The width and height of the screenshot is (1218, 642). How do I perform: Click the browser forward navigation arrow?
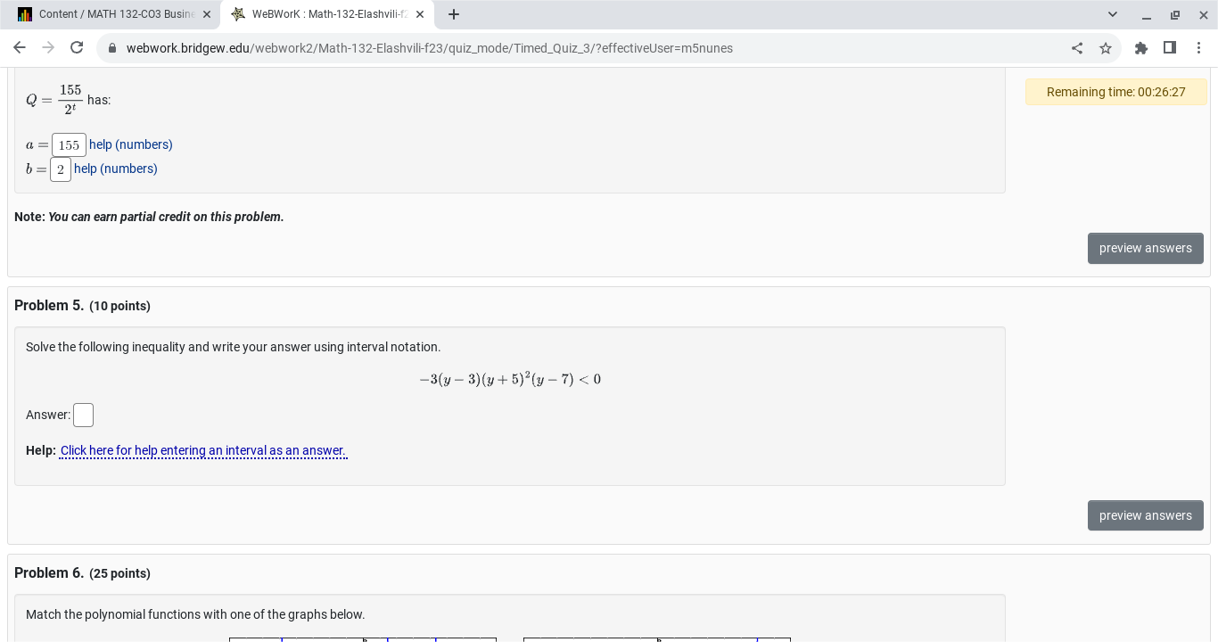[48, 48]
